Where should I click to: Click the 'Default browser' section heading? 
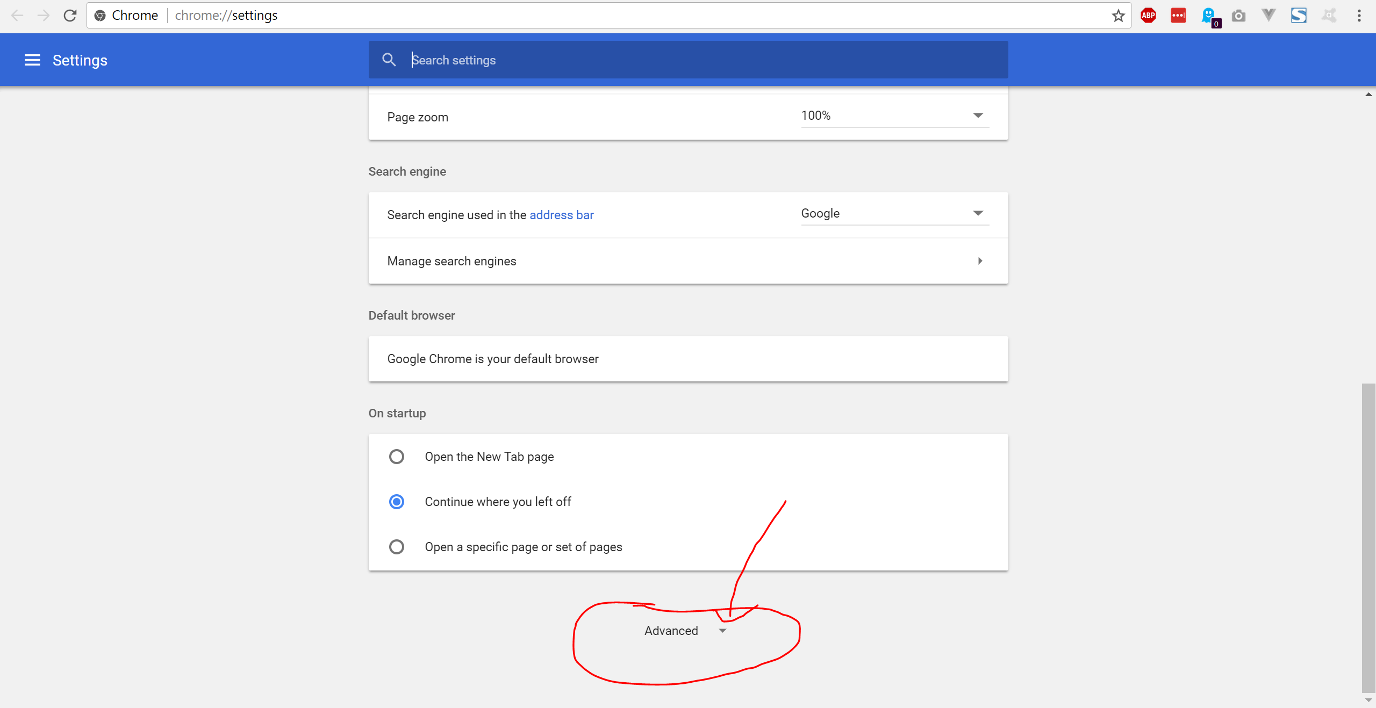pyautogui.click(x=412, y=315)
